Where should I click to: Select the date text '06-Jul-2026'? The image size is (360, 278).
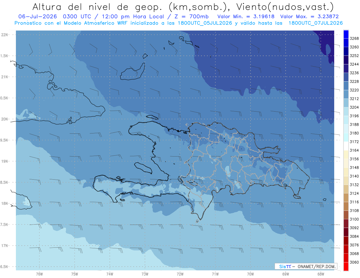click(37, 17)
